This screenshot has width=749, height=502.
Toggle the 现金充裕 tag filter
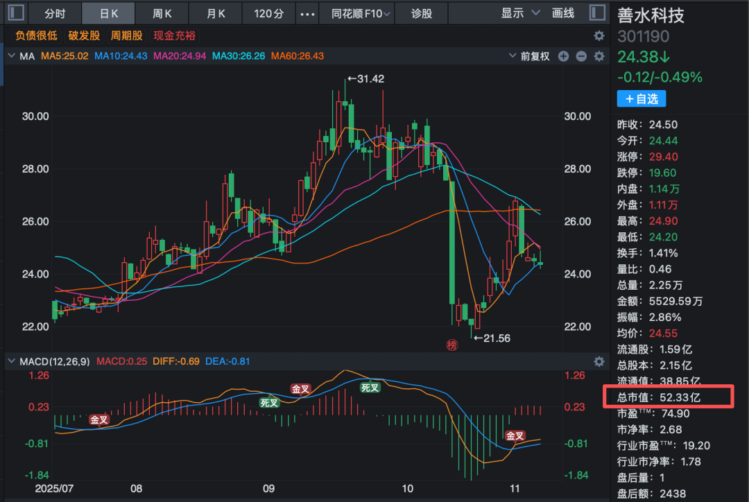[x=173, y=35]
